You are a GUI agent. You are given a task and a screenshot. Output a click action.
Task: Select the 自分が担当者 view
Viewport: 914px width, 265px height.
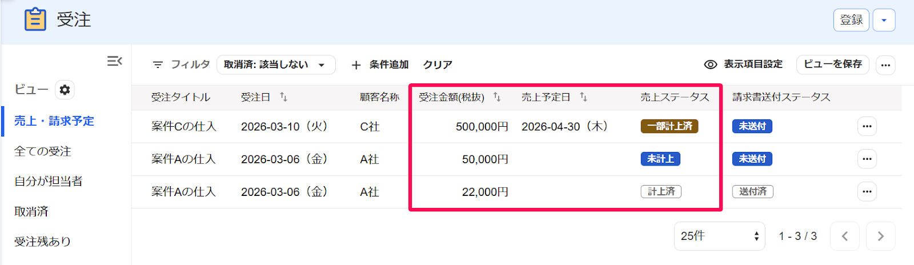click(49, 181)
